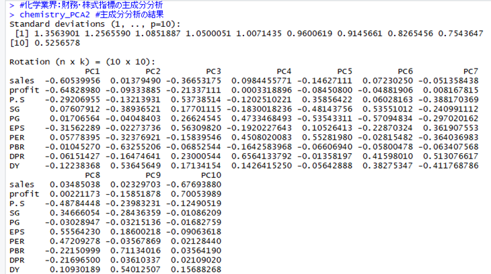Select the tenth deviation 0.5256578
Screen dimensions: 491x274
(x=57, y=43)
